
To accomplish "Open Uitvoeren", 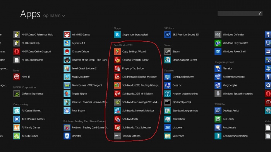I will coord(174,127).
